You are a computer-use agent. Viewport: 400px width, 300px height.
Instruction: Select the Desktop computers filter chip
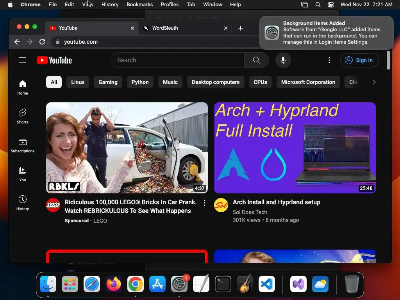(x=216, y=82)
